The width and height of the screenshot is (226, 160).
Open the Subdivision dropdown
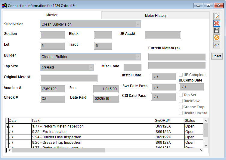(x=138, y=24)
